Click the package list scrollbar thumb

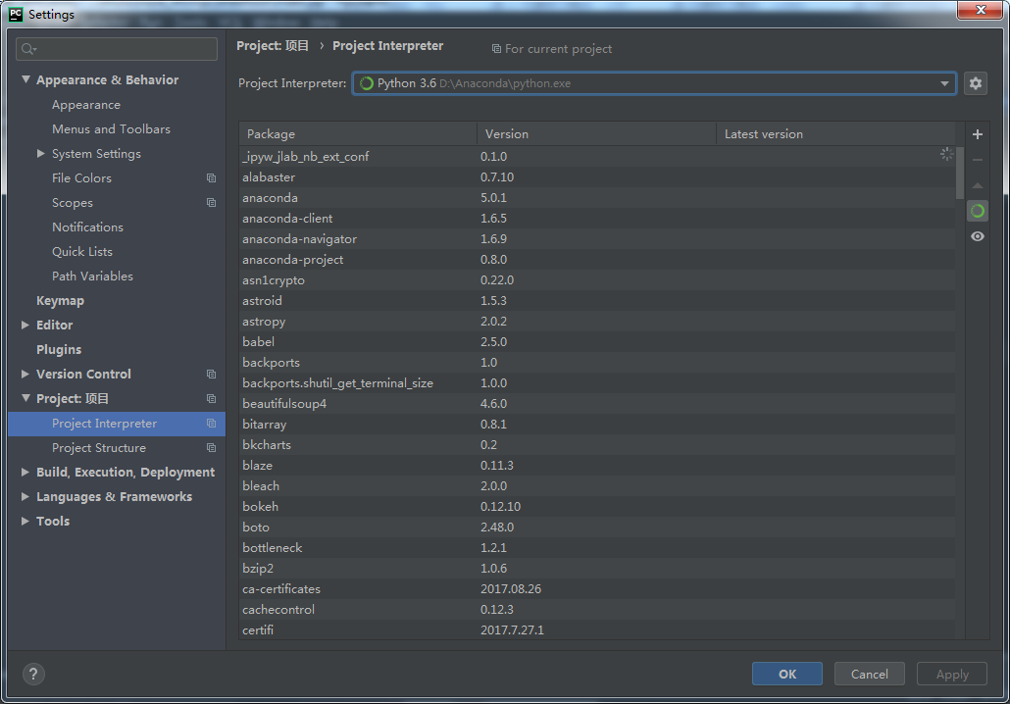[960, 173]
